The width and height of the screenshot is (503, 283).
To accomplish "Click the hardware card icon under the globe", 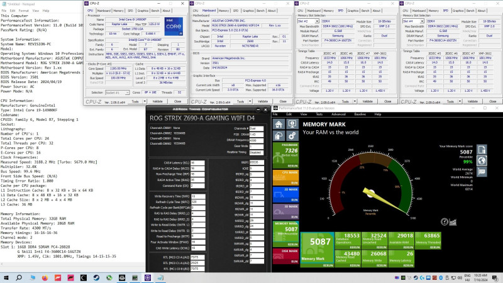I will click(x=482, y=171).
